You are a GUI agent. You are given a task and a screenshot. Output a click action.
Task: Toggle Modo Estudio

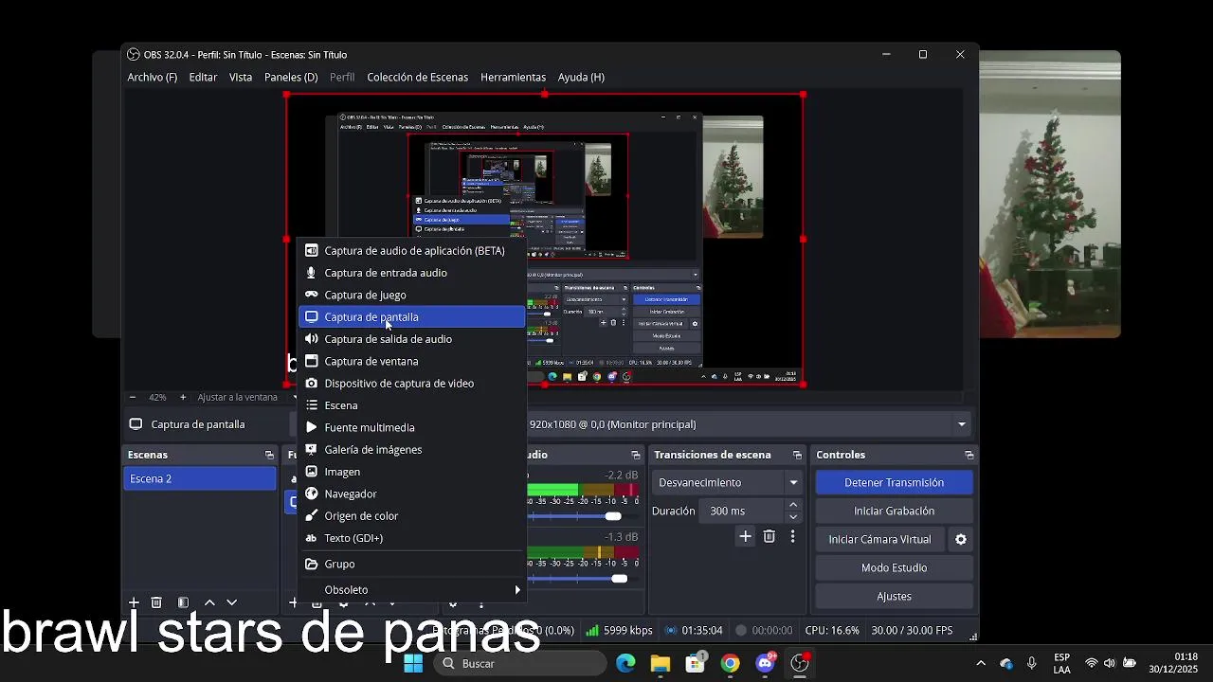click(894, 567)
